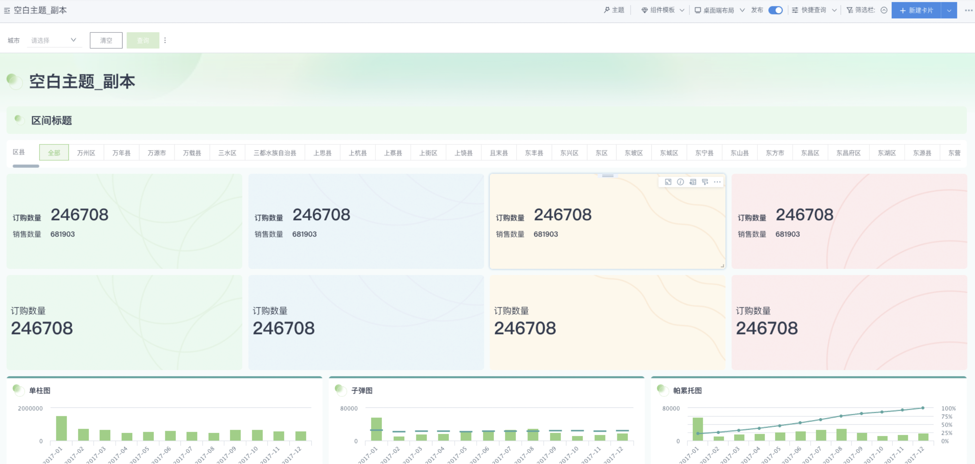Viewport: 975px width, 464px height.
Task: Click the 单柱图 chart title
Action: click(x=40, y=391)
